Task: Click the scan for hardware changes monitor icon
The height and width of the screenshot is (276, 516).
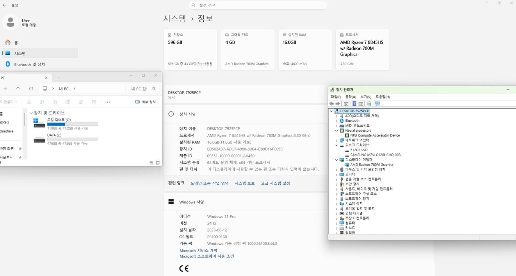Action: coord(377,104)
